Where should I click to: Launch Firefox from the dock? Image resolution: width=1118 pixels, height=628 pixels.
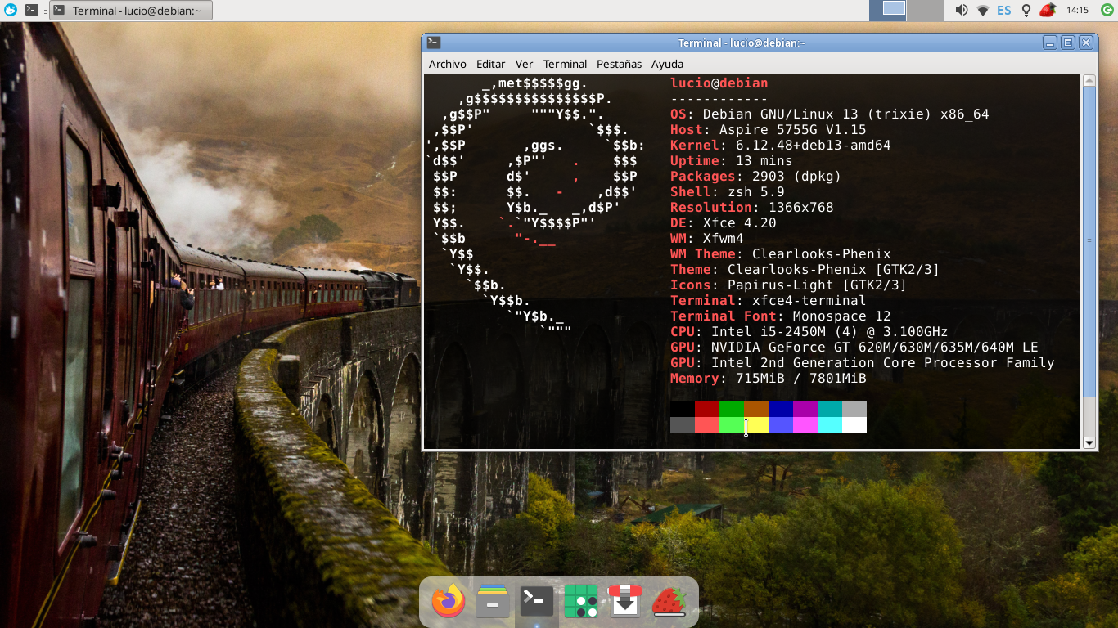(x=448, y=602)
